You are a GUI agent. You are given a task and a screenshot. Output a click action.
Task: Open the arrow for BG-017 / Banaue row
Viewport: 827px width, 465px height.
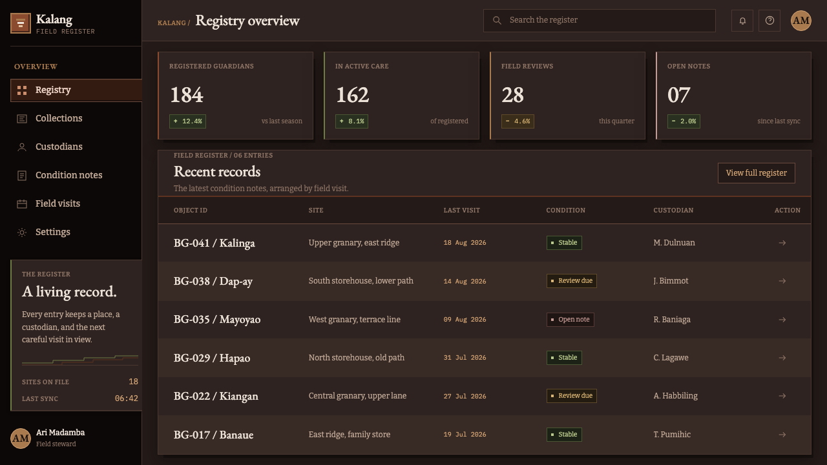(782, 435)
